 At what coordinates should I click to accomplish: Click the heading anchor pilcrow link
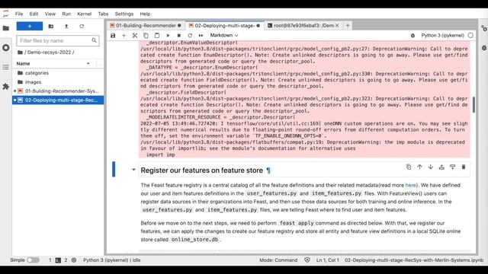click(268, 170)
